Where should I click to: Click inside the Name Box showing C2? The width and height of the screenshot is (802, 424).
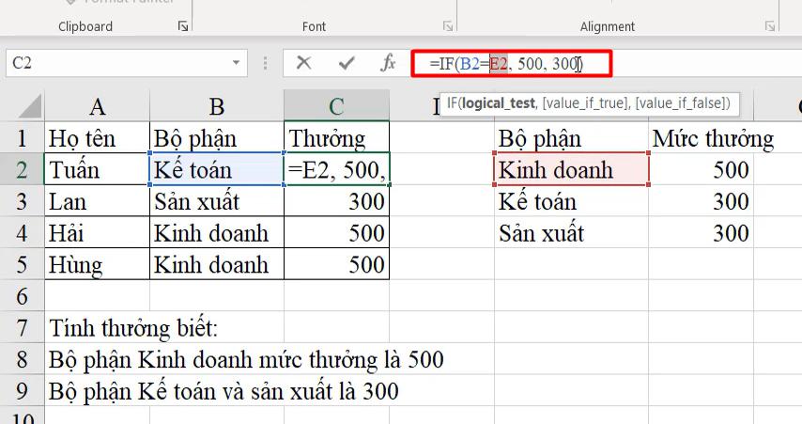click(x=113, y=63)
